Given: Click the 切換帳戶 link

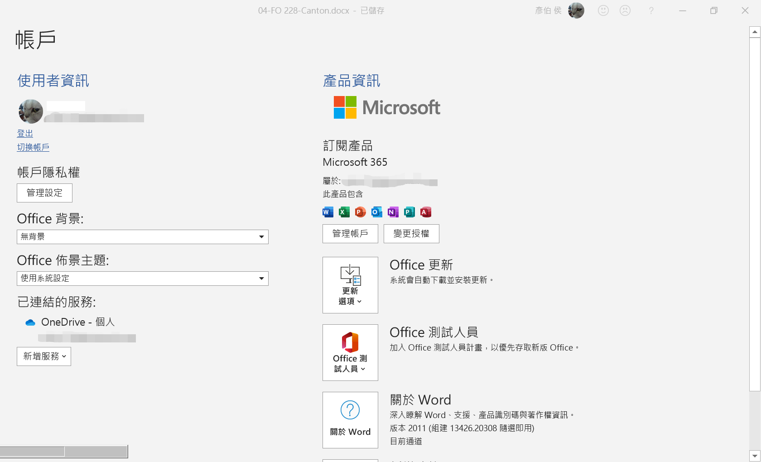Looking at the screenshot, I should point(33,147).
